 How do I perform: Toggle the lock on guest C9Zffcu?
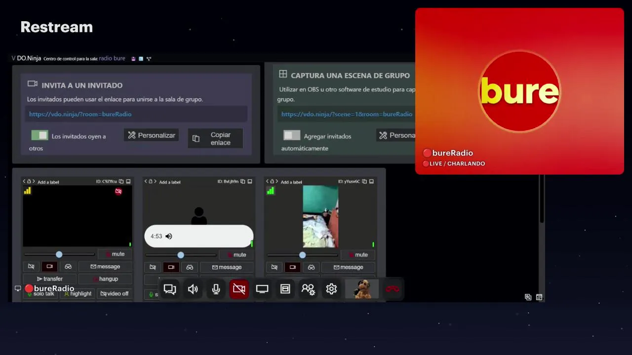(29, 181)
